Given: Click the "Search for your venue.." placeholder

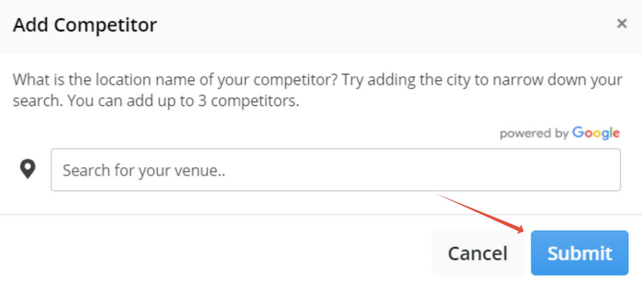Looking at the screenshot, I should point(144,171).
